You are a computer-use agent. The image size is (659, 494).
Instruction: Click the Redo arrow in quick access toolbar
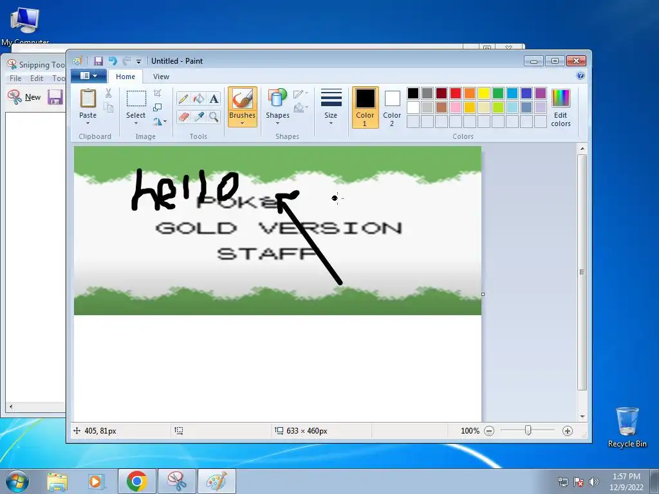(x=127, y=61)
